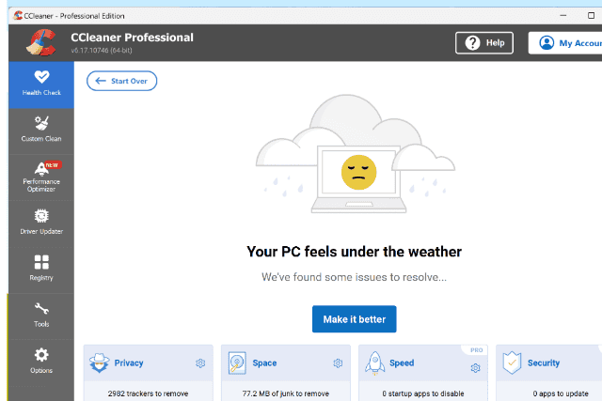Open the Custom Clean section

pyautogui.click(x=41, y=131)
